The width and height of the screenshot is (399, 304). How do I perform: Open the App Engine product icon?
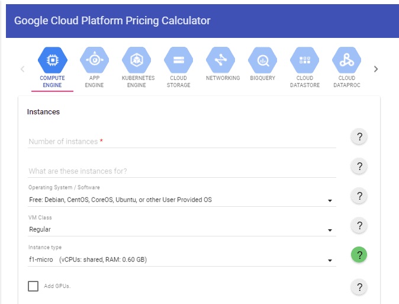tap(94, 60)
